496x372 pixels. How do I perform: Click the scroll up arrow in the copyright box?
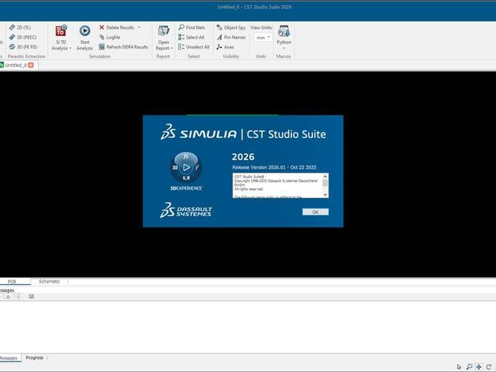[325, 176]
